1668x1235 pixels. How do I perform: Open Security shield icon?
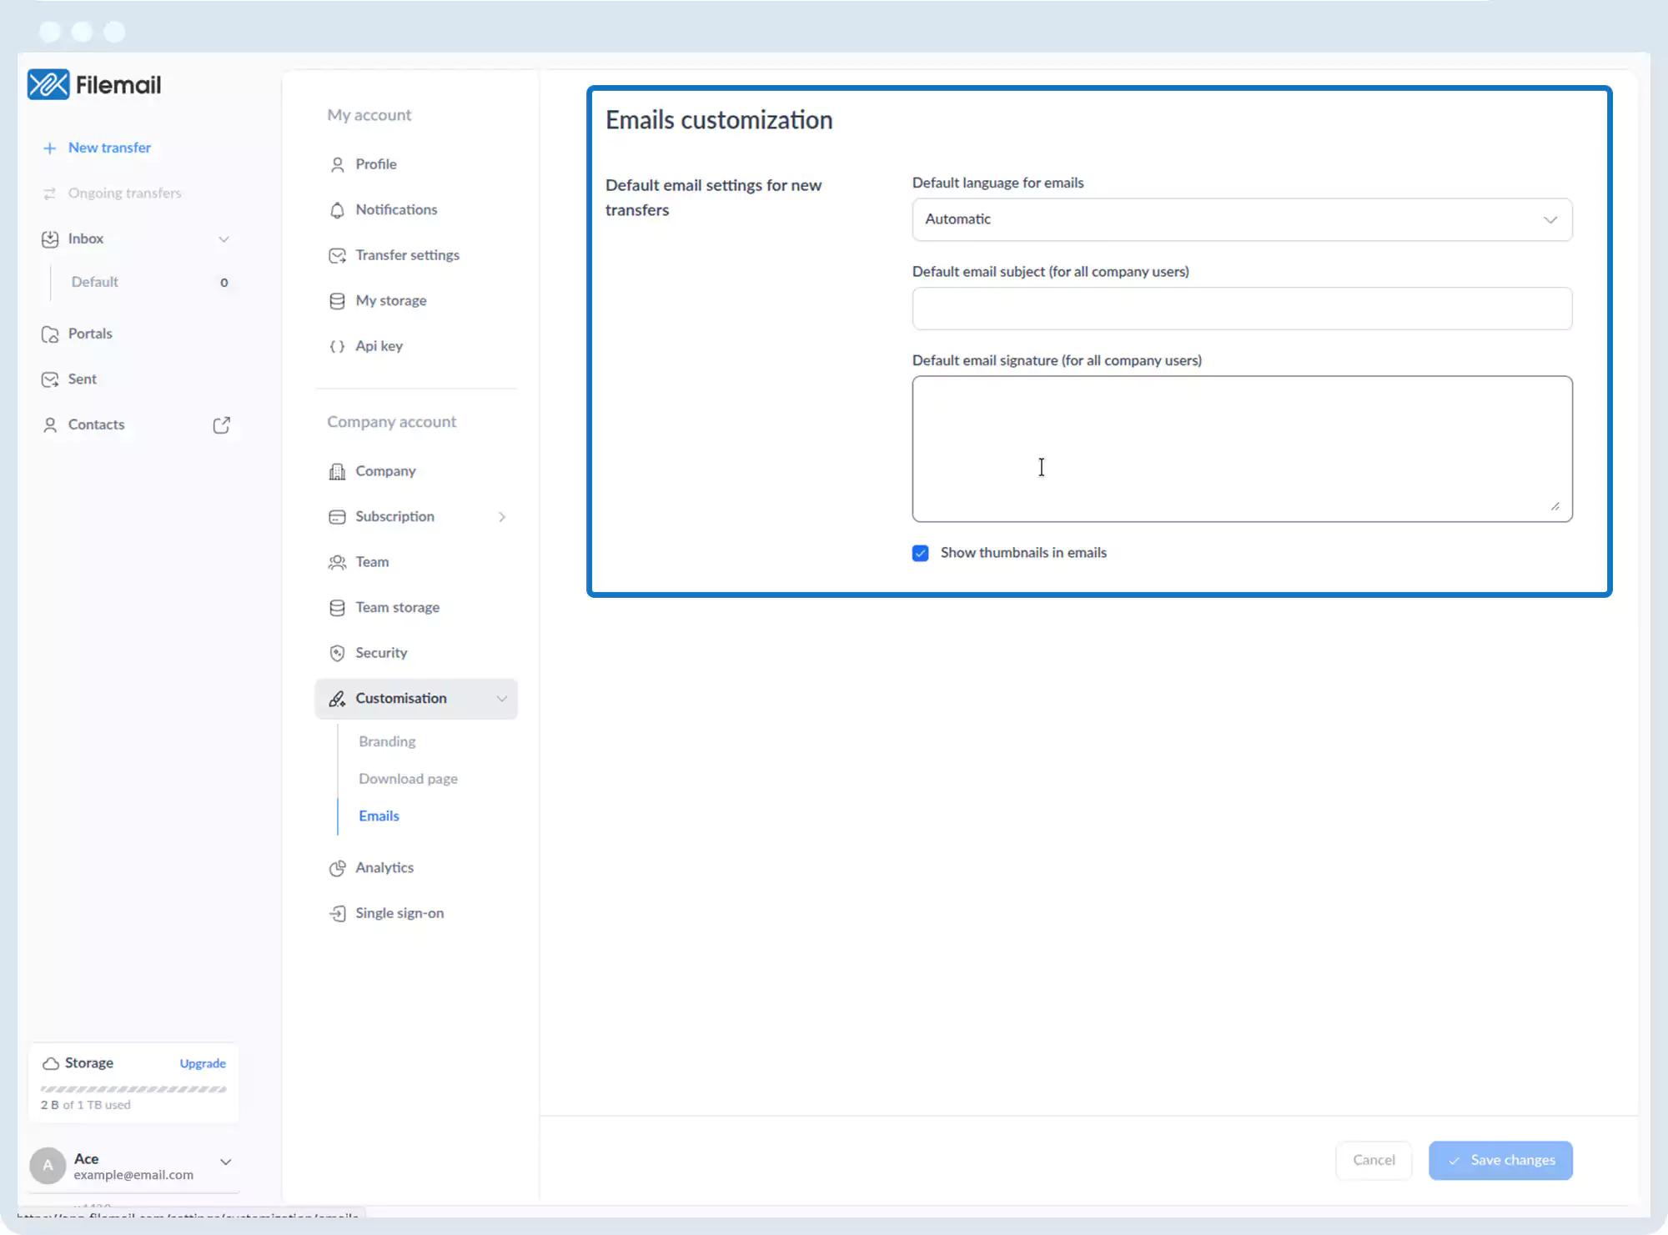tap(337, 653)
